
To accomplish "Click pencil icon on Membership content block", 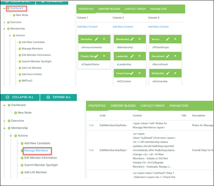I will [x=132, y=39].
